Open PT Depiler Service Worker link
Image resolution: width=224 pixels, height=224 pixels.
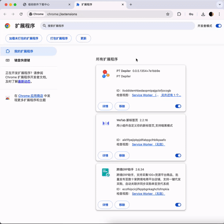(x=145, y=95)
